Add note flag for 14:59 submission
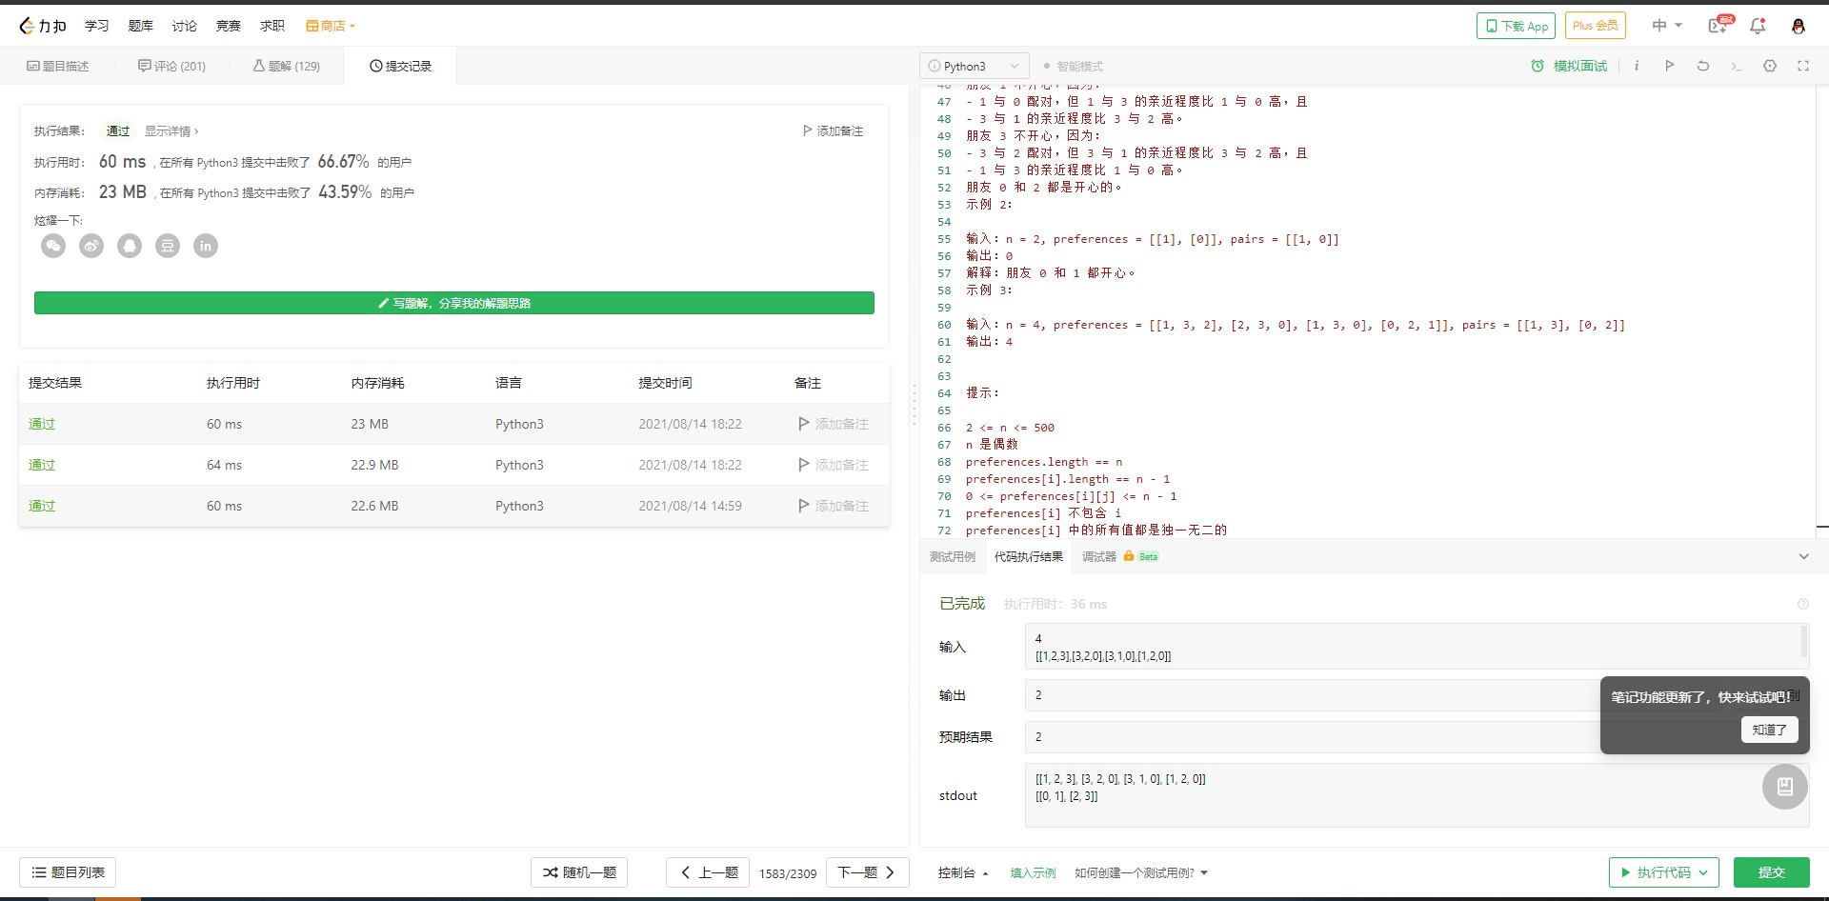This screenshot has width=1829, height=901. tap(834, 506)
